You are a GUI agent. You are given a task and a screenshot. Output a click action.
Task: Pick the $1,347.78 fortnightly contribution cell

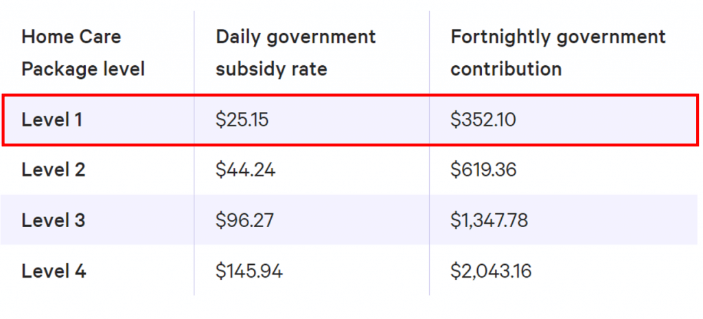490,221
